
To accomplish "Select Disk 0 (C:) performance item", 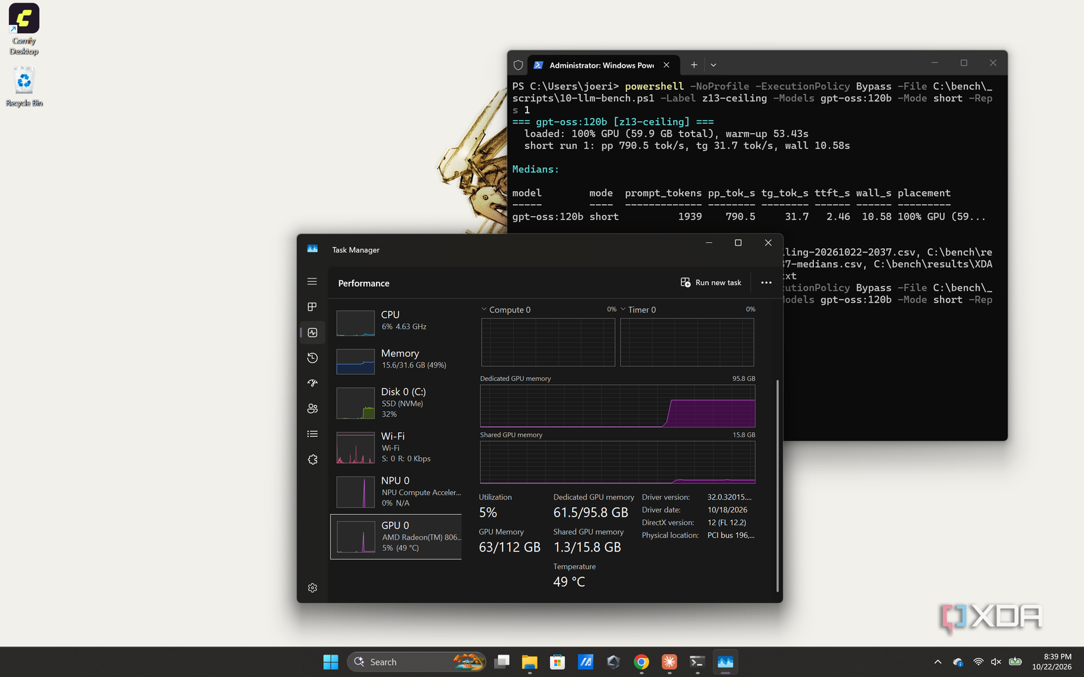I will pyautogui.click(x=396, y=403).
